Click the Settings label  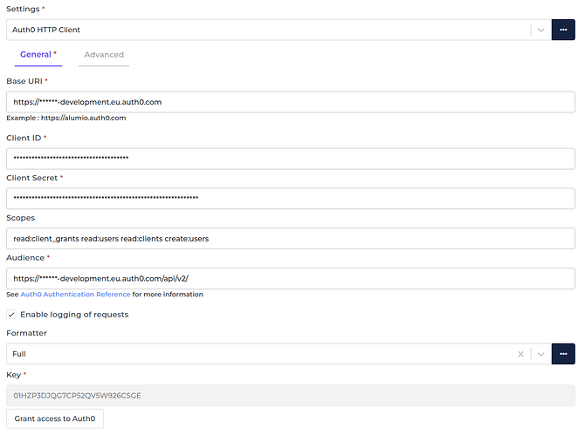(23, 9)
